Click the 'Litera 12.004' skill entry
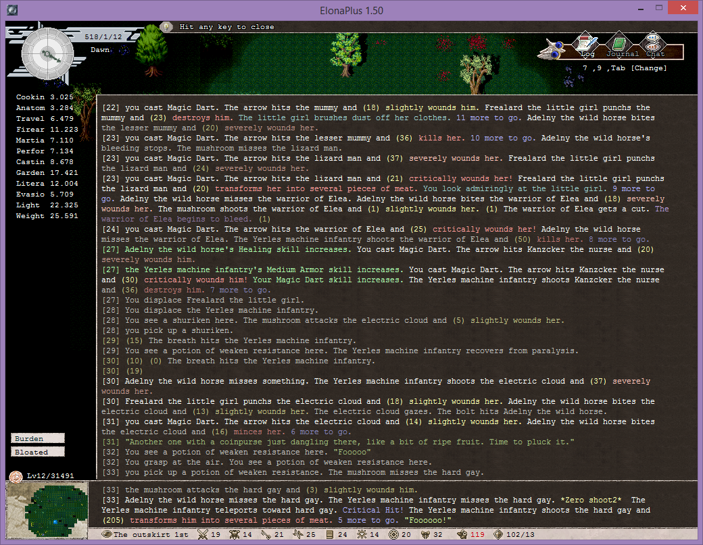The width and height of the screenshot is (703, 545). 47,183
